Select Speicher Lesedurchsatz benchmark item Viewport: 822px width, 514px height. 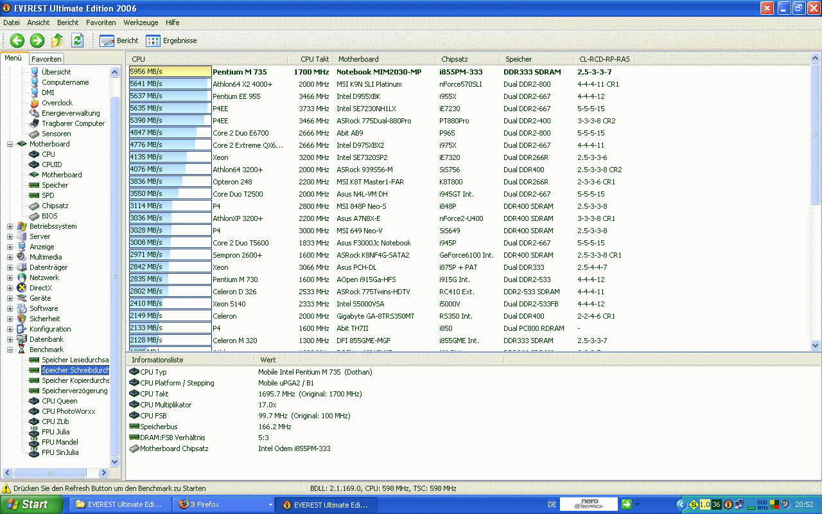[x=75, y=360]
